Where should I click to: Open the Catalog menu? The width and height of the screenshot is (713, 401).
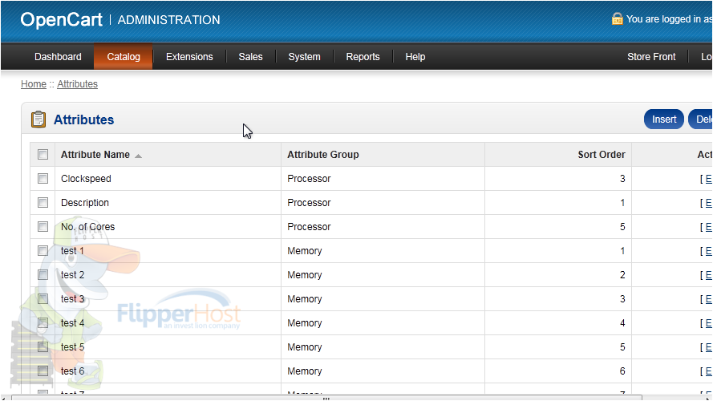124,57
